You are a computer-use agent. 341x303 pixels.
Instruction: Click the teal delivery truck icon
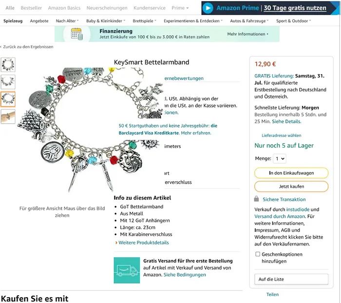pos(127,270)
